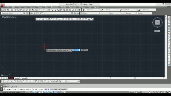Toggle Infer Constraints in status bar
Image resolution: width=171 pixels, height=96 pixels.
26,92
